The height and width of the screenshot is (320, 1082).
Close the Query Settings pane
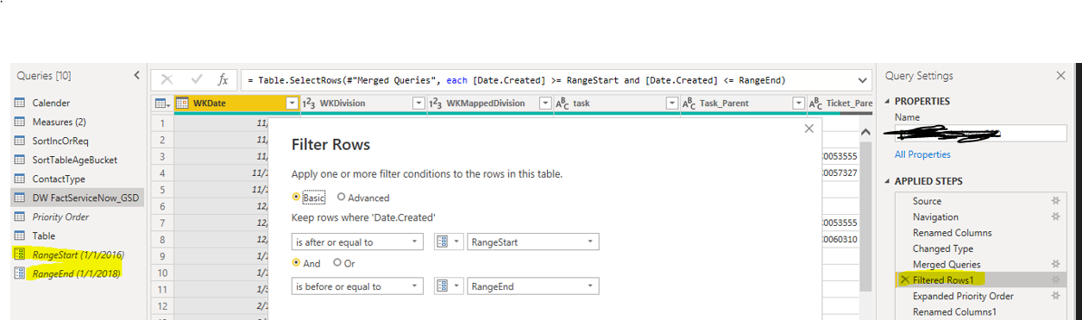[x=1060, y=76]
